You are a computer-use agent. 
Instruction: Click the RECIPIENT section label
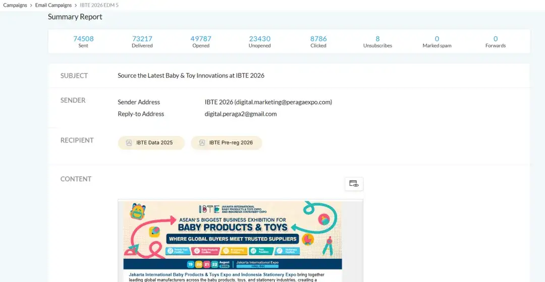77,140
